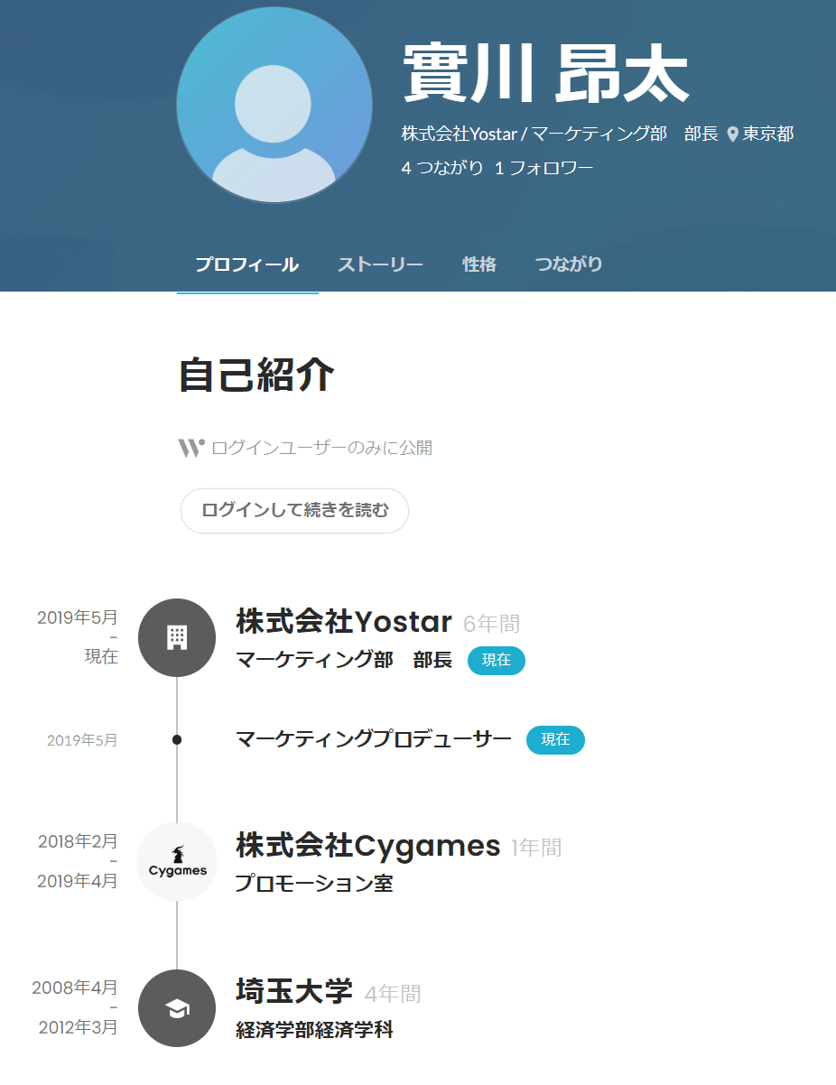The image size is (836, 1085).
Task: Click the location pin icon beside 東京都
Action: tap(732, 134)
